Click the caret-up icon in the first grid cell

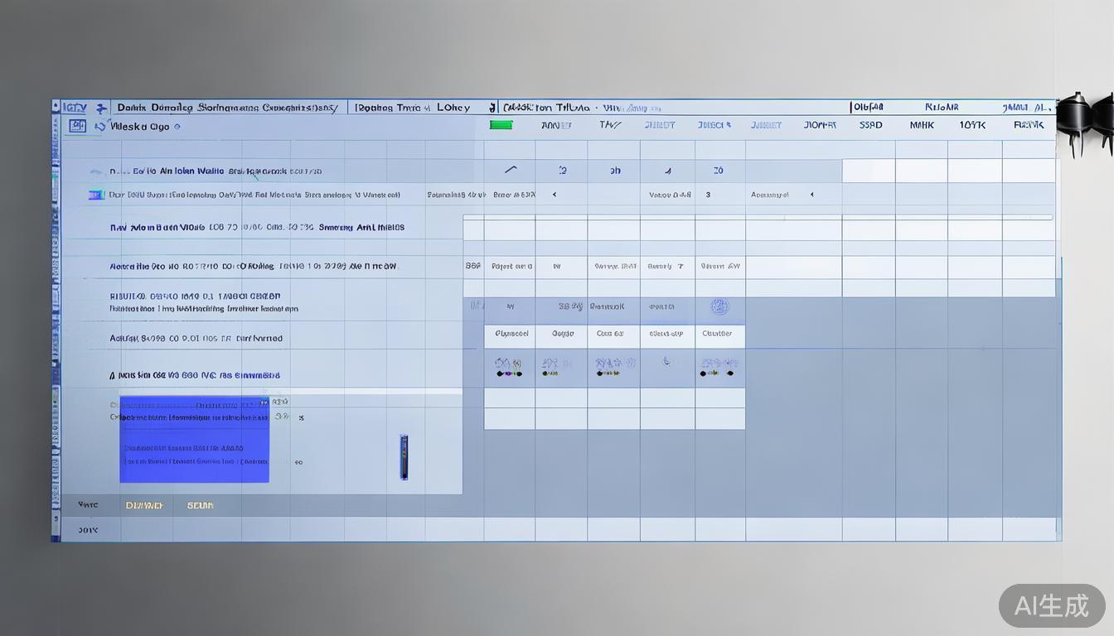[x=510, y=170]
